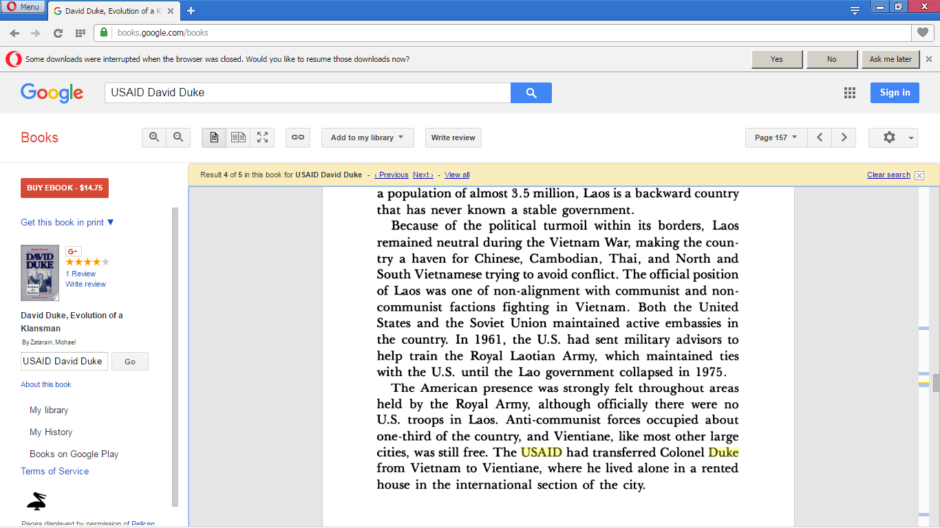Viewport: 940px width, 528px height.
Task: Open the link to this page icon
Action: coord(298,137)
